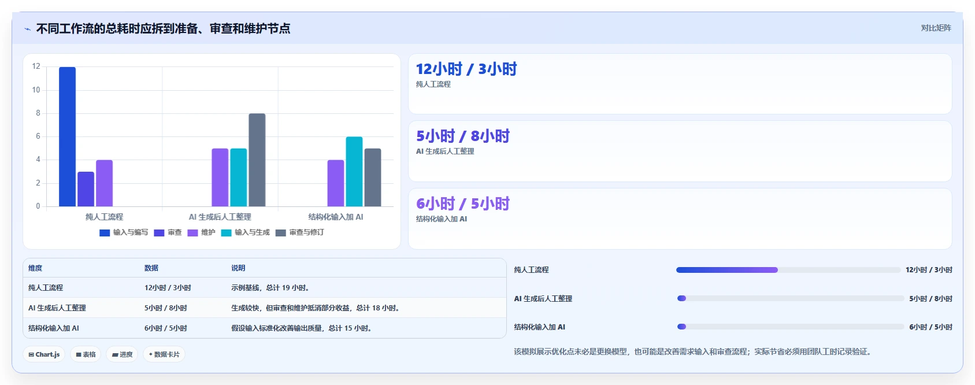Click the 进度 tag chip

[x=122, y=354]
